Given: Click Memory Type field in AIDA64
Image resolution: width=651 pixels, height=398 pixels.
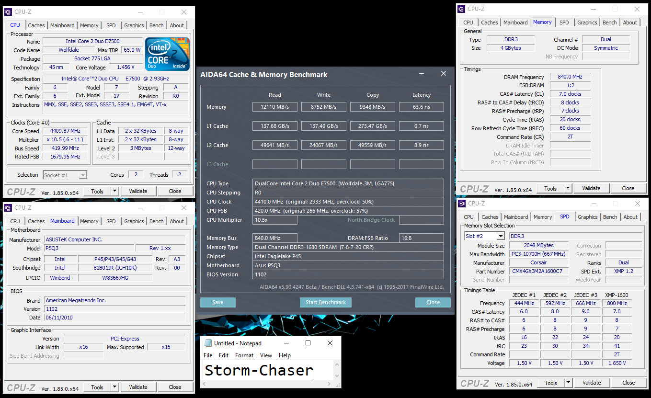Looking at the screenshot, I should (x=348, y=247).
